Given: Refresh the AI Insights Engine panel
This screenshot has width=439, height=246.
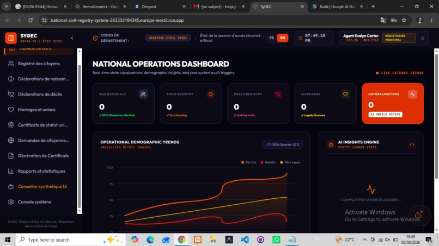Looking at the screenshot, I should pyautogui.click(x=412, y=144).
